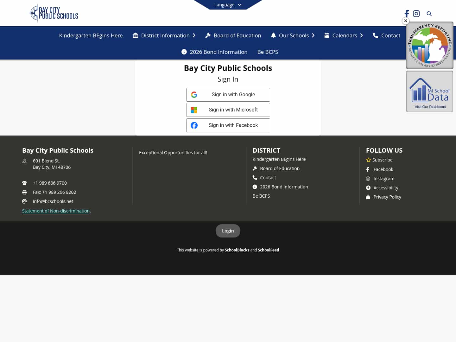The height and width of the screenshot is (342, 456).
Task: Expand the District Information menu
Action: point(164,35)
